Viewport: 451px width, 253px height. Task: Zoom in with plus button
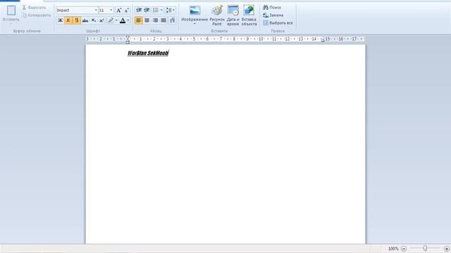(x=447, y=249)
